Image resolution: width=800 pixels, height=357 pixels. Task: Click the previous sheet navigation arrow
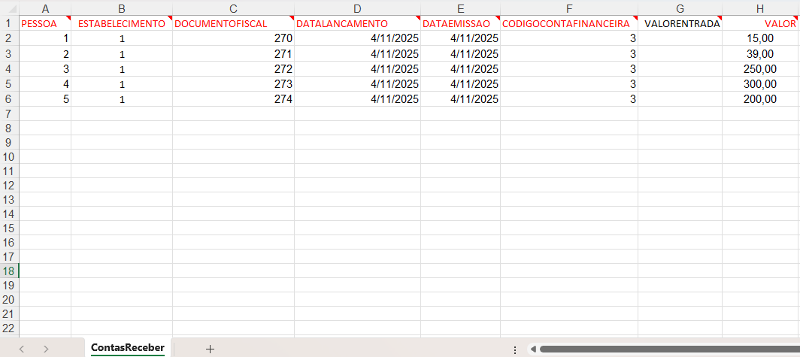[22, 349]
